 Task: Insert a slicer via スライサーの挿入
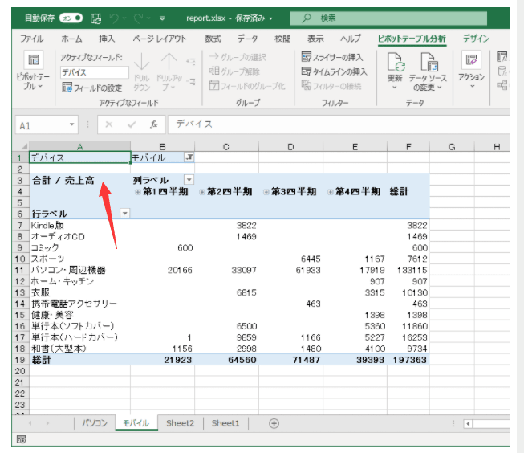pyautogui.click(x=332, y=57)
